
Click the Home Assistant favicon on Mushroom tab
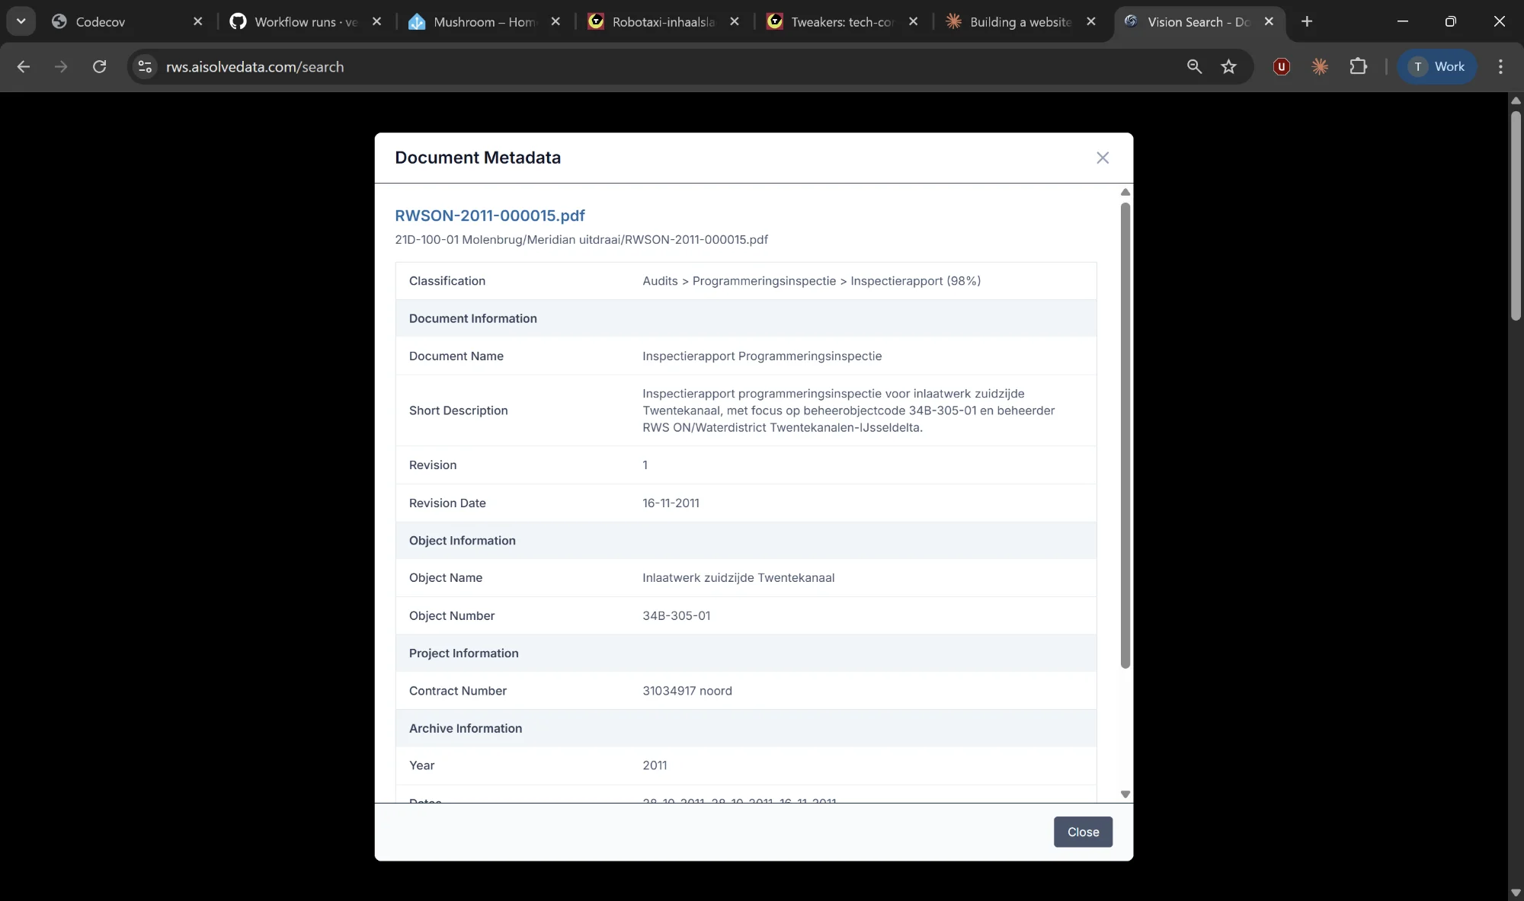coord(417,21)
